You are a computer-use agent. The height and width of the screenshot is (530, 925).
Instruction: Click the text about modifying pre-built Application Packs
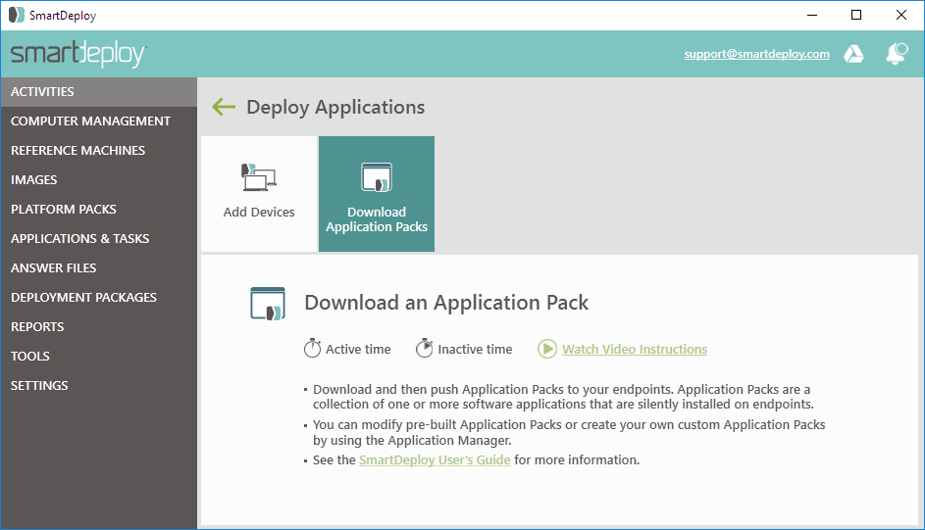[x=569, y=432]
